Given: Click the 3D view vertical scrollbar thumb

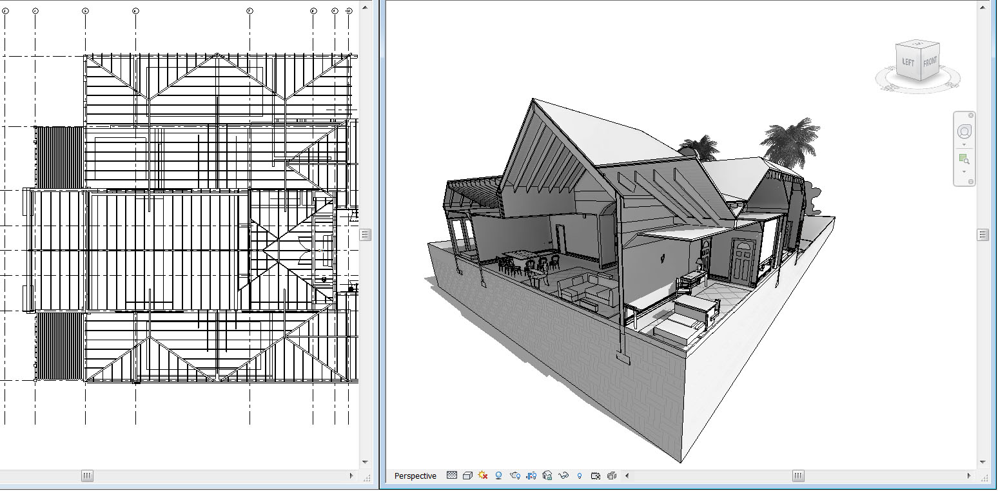Looking at the screenshot, I should pyautogui.click(x=983, y=235).
